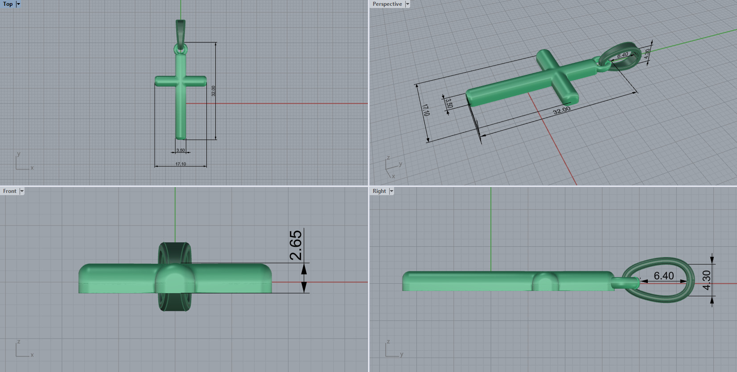Activate the Right viewport title label
Viewport: 737px width, 372px height.
(x=379, y=191)
